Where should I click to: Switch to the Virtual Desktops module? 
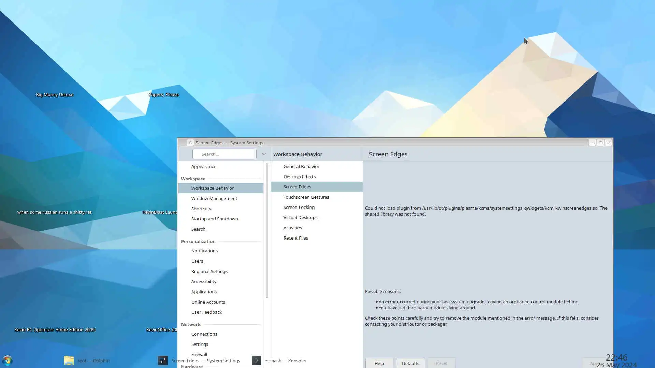point(300,217)
